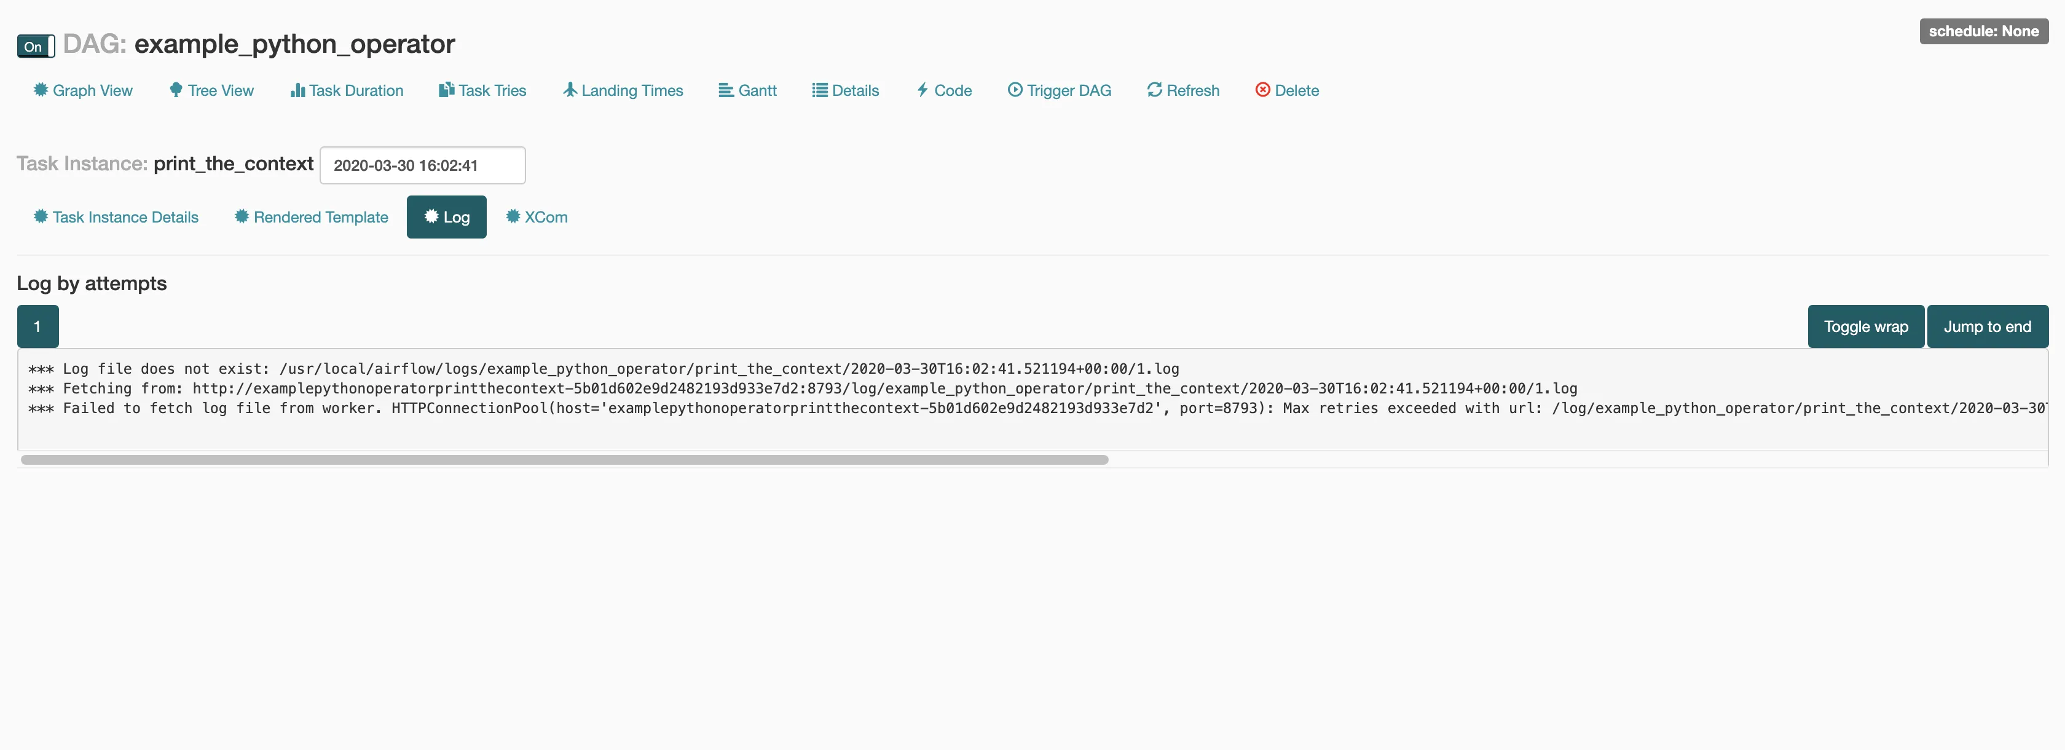This screenshot has width=2065, height=750.
Task: Click the Gantt chart icon
Action: 726,90
